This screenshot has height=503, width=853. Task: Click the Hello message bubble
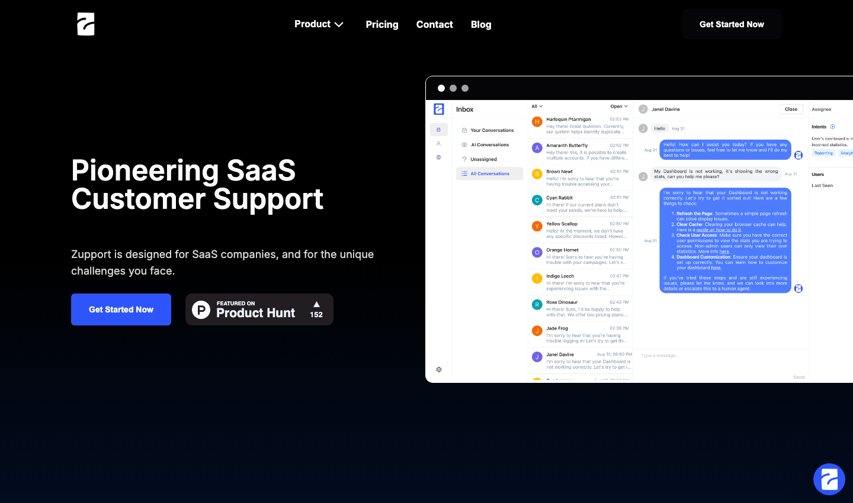(x=659, y=128)
